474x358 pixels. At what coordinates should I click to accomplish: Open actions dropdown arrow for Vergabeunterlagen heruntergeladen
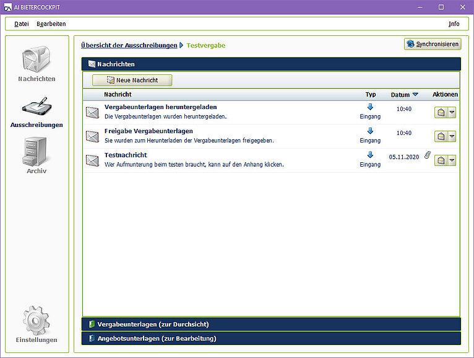452,112
